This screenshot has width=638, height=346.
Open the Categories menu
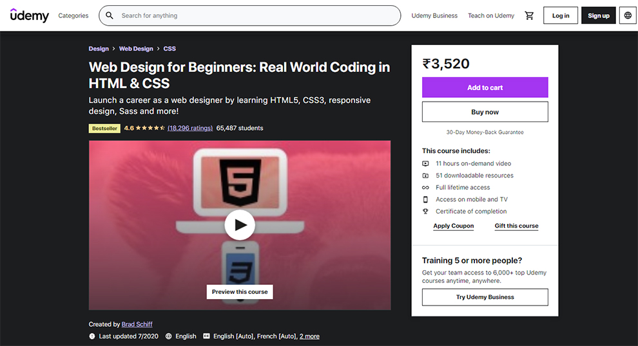(73, 15)
